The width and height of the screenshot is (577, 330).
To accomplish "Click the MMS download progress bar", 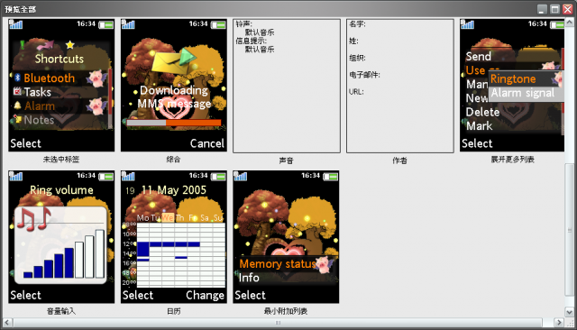I will point(174,123).
